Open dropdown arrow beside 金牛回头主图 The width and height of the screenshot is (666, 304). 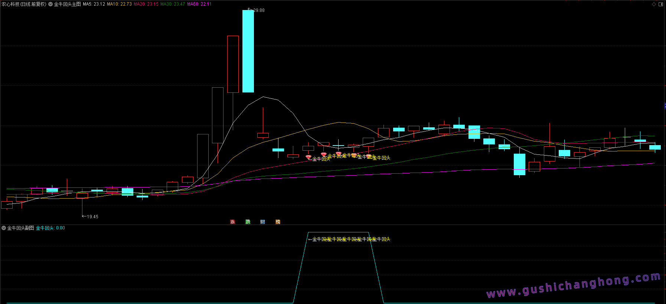click(50, 4)
